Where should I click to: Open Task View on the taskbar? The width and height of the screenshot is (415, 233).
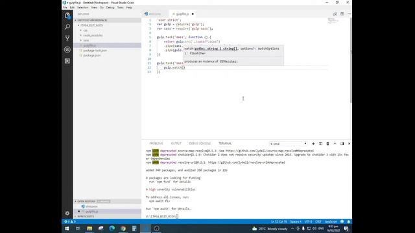point(78,228)
